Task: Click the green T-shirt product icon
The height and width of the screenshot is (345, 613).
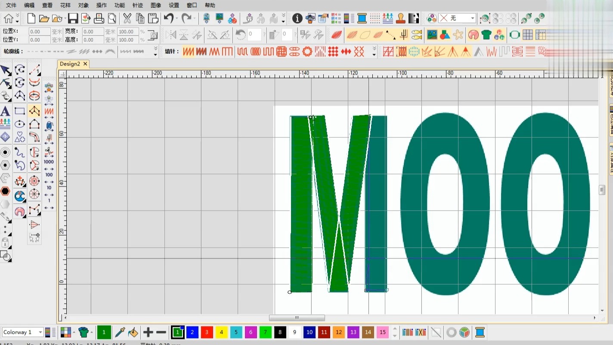Action: point(486,35)
